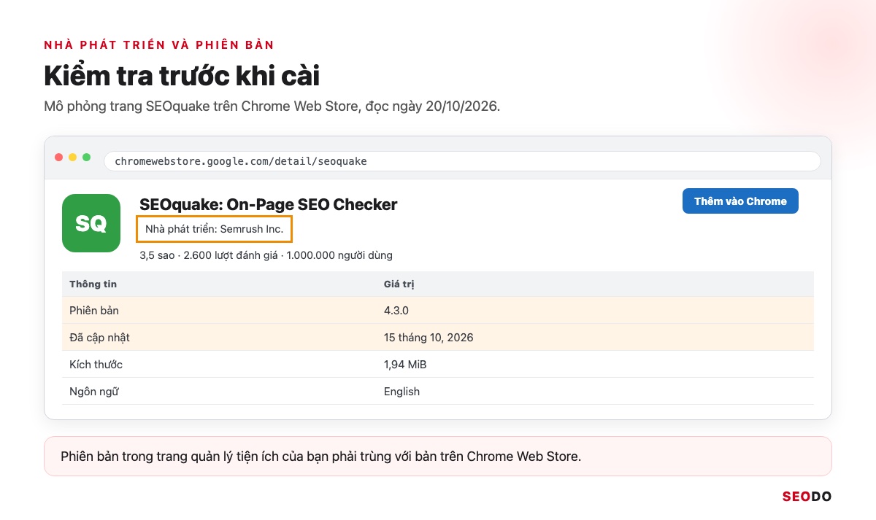Click the green SQ extension icon
876x520 pixels.
point(91,223)
